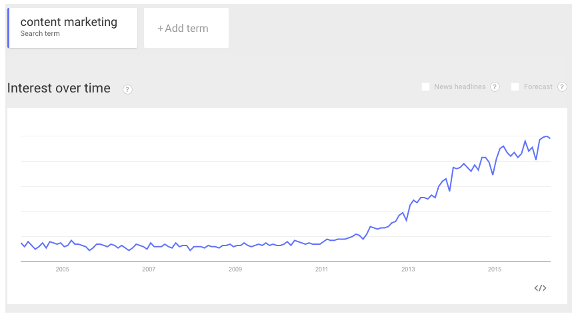Screen dimensions: 576x316
Task: Click the 2005 label on the time axis
Action: pyautogui.click(x=63, y=269)
